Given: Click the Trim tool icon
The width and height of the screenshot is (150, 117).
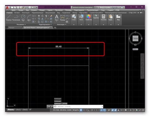Looking at the screenshot, I should [x=46, y=16].
